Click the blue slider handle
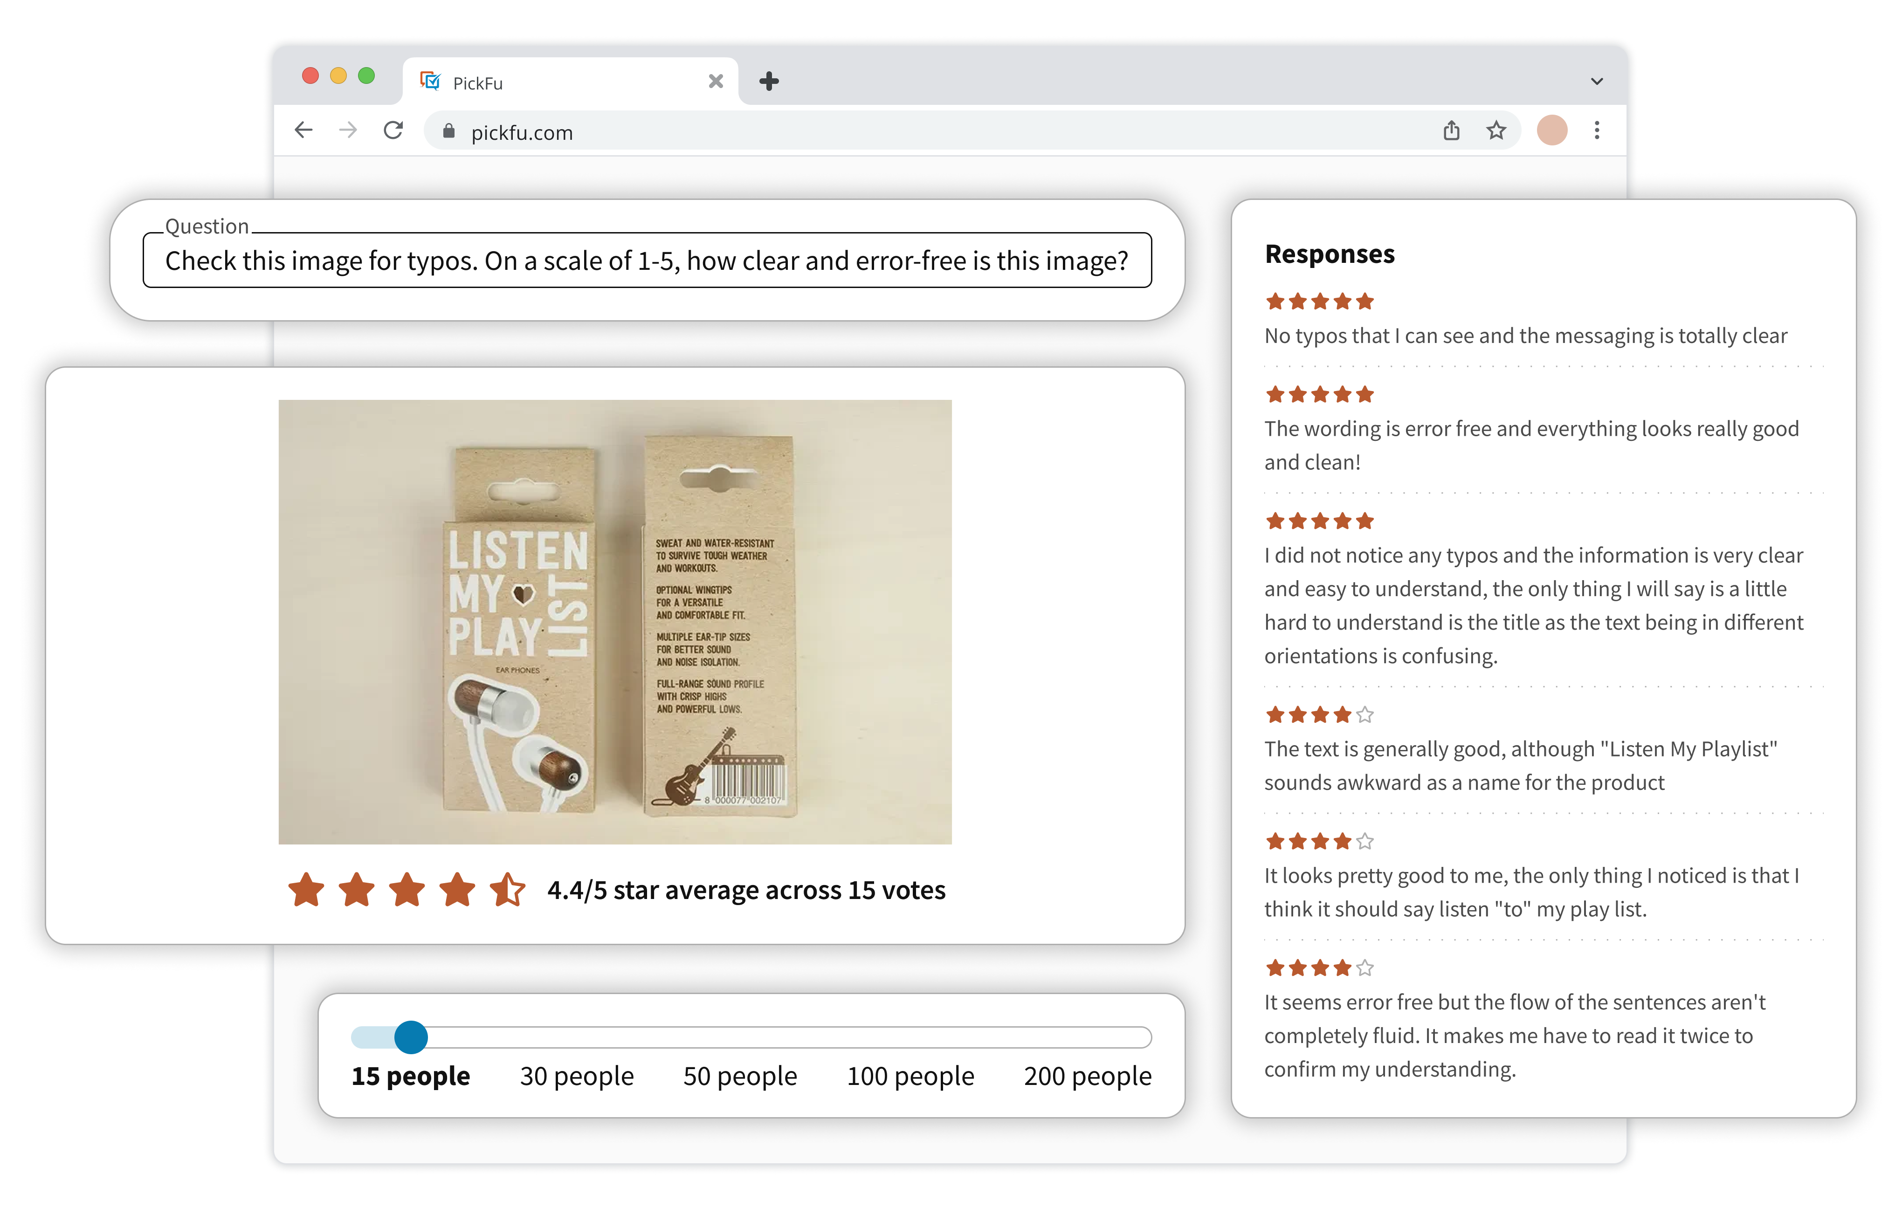Image resolution: width=1902 pixels, height=1208 pixels. tap(411, 1036)
